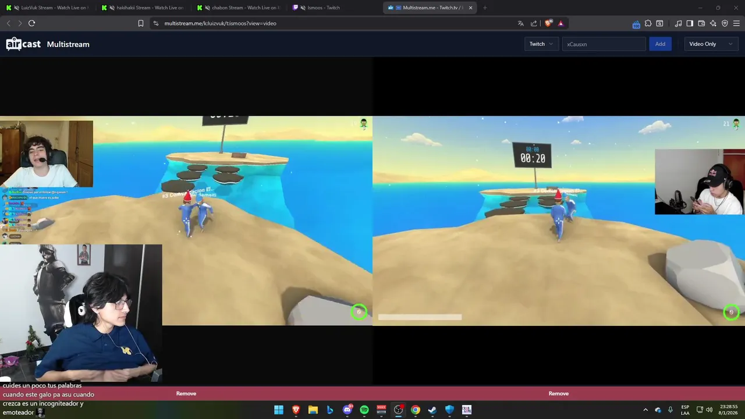
Task: Click the browser forward arrow
Action: click(x=20, y=23)
